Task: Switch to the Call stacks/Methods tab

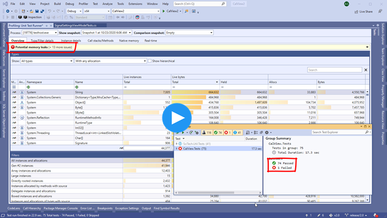Action: 101,40
